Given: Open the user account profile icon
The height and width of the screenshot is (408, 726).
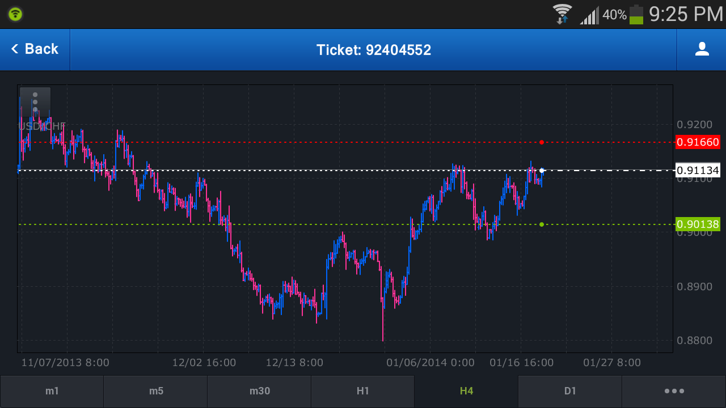Looking at the screenshot, I should pos(702,49).
